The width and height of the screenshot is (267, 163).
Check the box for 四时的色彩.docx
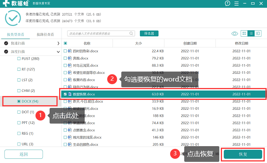click(65, 51)
